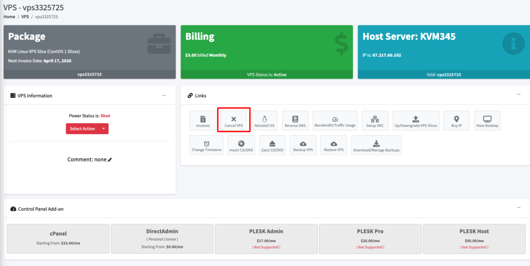Screen dimensions: 530x266
Task: Click the chain icon beside Links
Action: coord(190,96)
